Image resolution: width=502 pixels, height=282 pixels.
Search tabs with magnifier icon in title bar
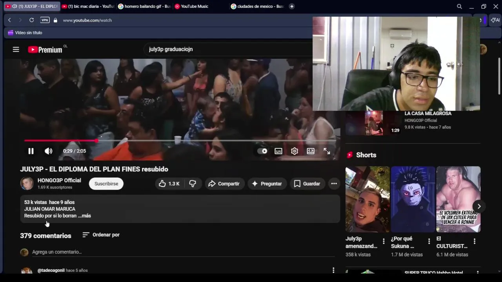click(459, 6)
